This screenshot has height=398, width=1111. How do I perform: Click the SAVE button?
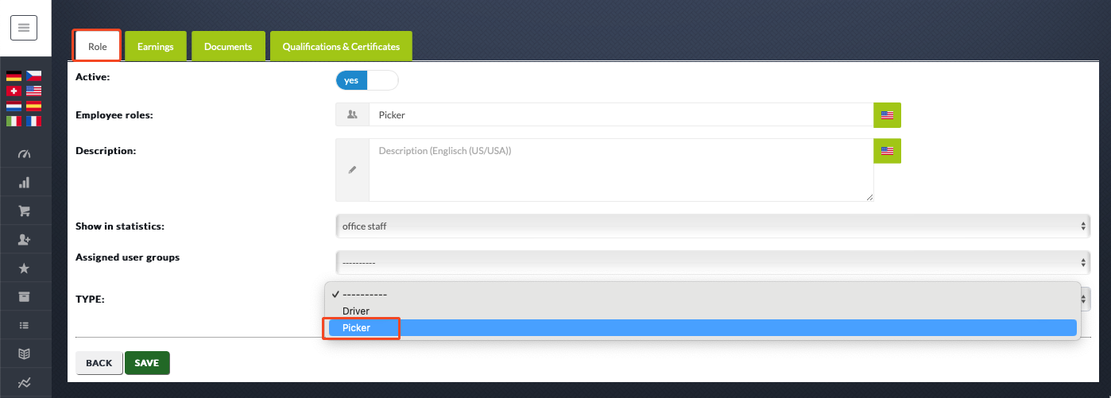click(x=147, y=363)
